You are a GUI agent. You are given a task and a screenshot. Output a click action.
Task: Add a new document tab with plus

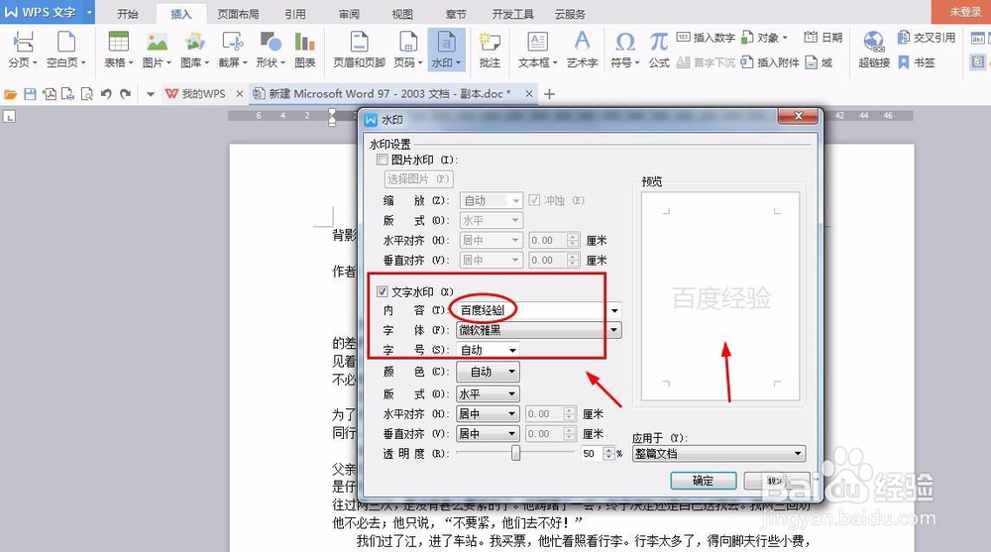[549, 94]
